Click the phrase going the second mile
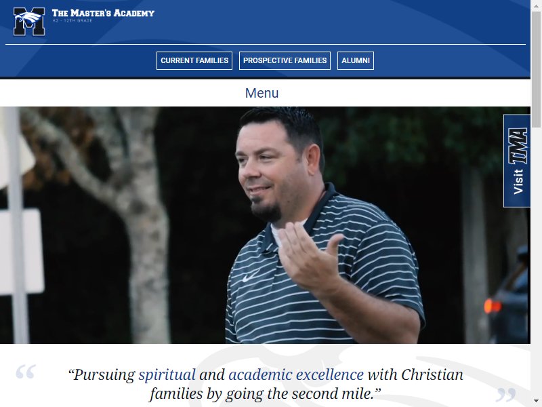Image resolution: width=542 pixels, height=407 pixels. pos(299,394)
